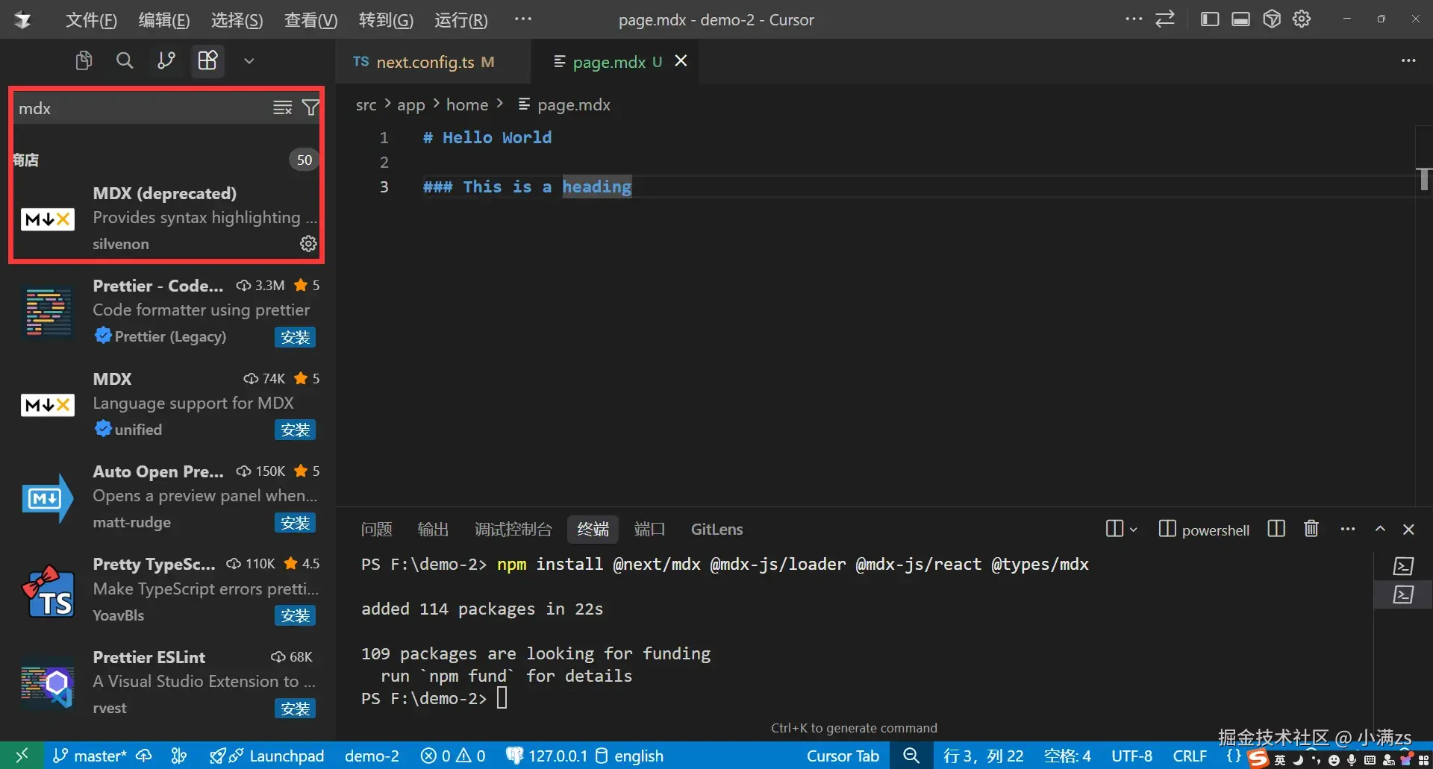Select the src breadcrumb

(x=366, y=105)
